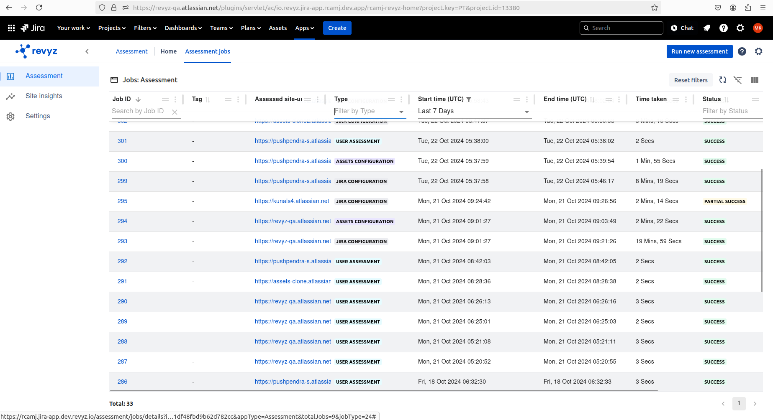
Task: Open job 301 details
Action: pyautogui.click(x=122, y=141)
